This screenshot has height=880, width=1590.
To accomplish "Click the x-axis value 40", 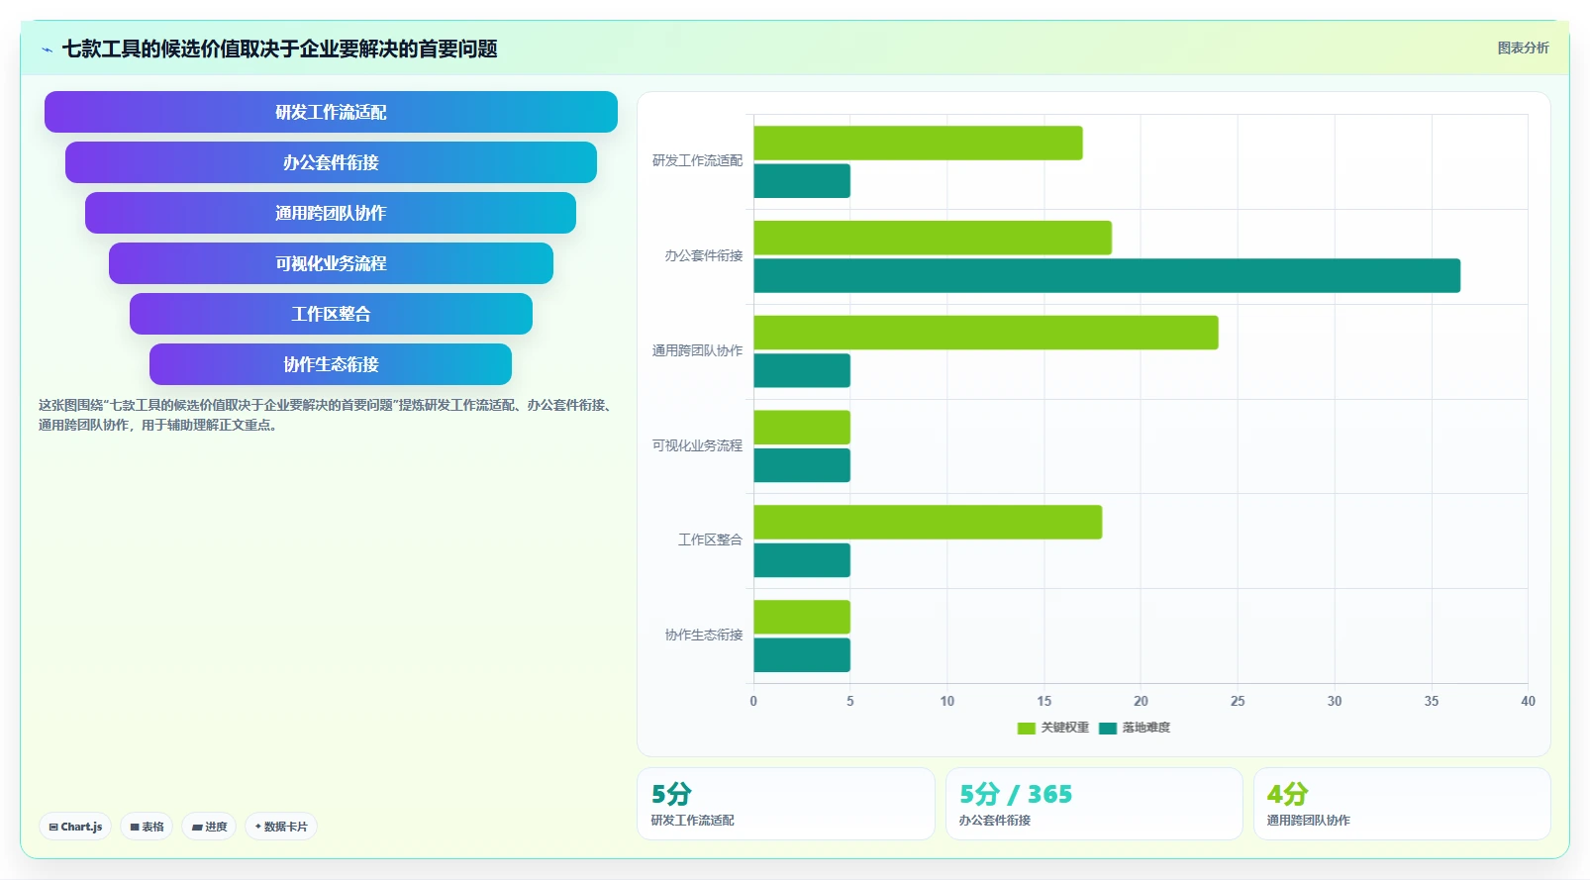I will point(1528,701).
